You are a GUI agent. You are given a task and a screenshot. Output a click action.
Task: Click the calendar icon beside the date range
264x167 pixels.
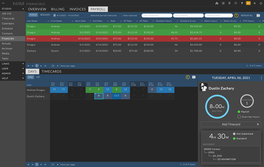point(55,15)
